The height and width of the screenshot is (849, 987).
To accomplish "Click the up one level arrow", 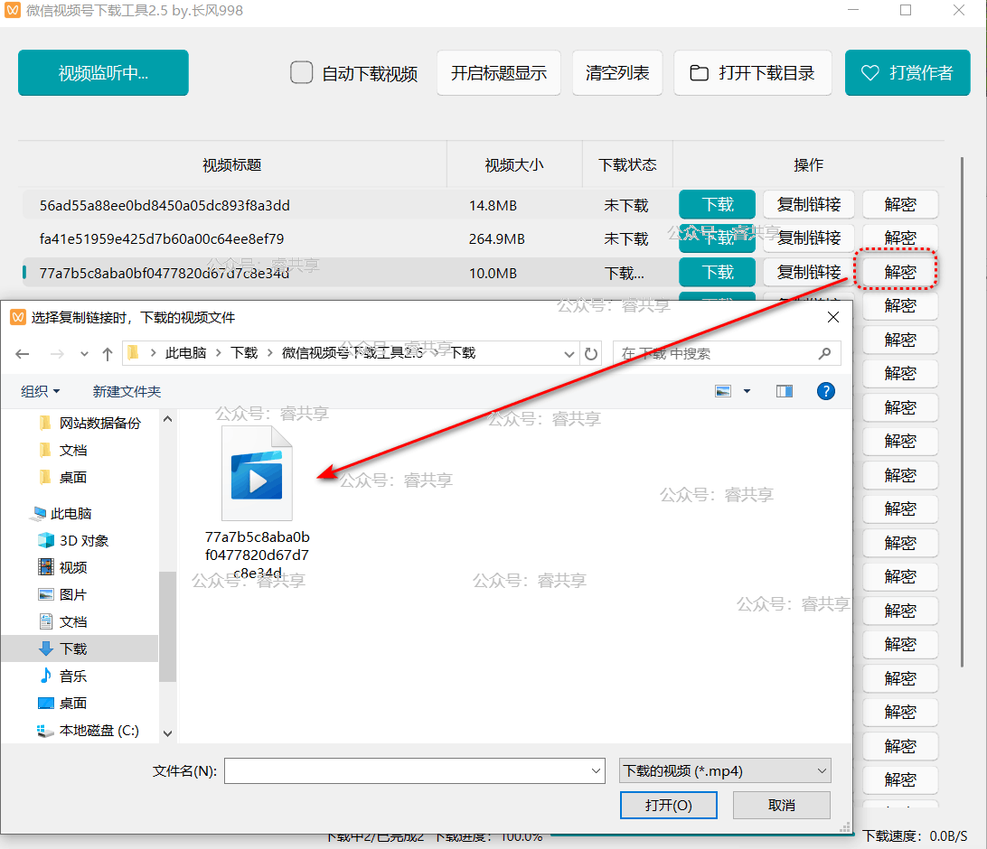I will coord(108,353).
